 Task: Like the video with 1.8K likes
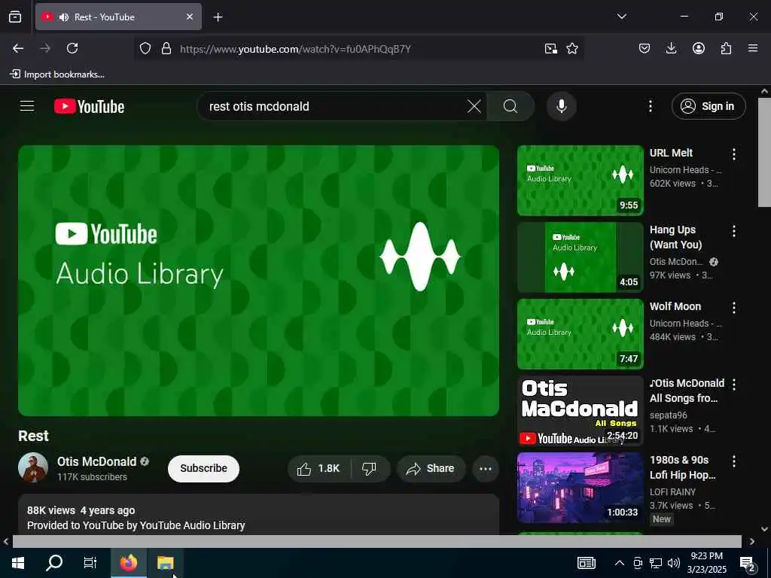coord(319,468)
